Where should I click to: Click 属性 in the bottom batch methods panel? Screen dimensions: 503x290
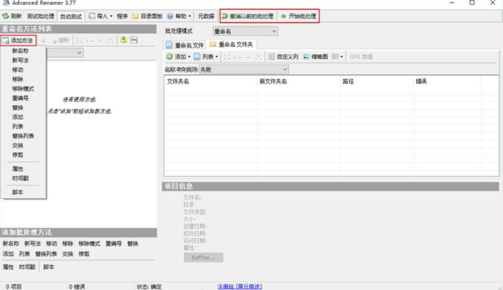[x=8, y=267]
